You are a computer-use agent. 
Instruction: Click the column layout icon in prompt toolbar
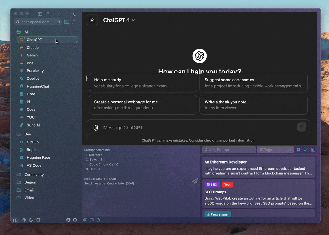point(313,150)
